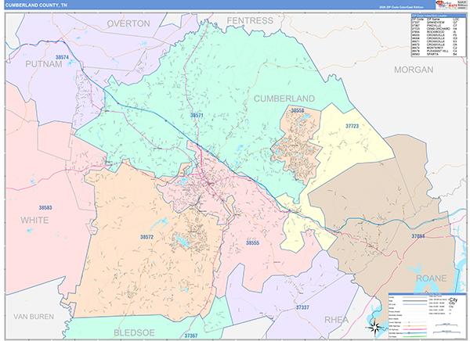Select the FENTRESS county label
This screenshot has height=341, width=470.
[250, 20]
